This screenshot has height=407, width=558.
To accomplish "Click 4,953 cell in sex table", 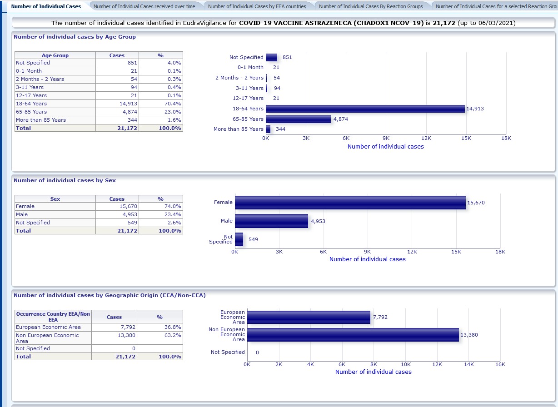I will (x=117, y=214).
